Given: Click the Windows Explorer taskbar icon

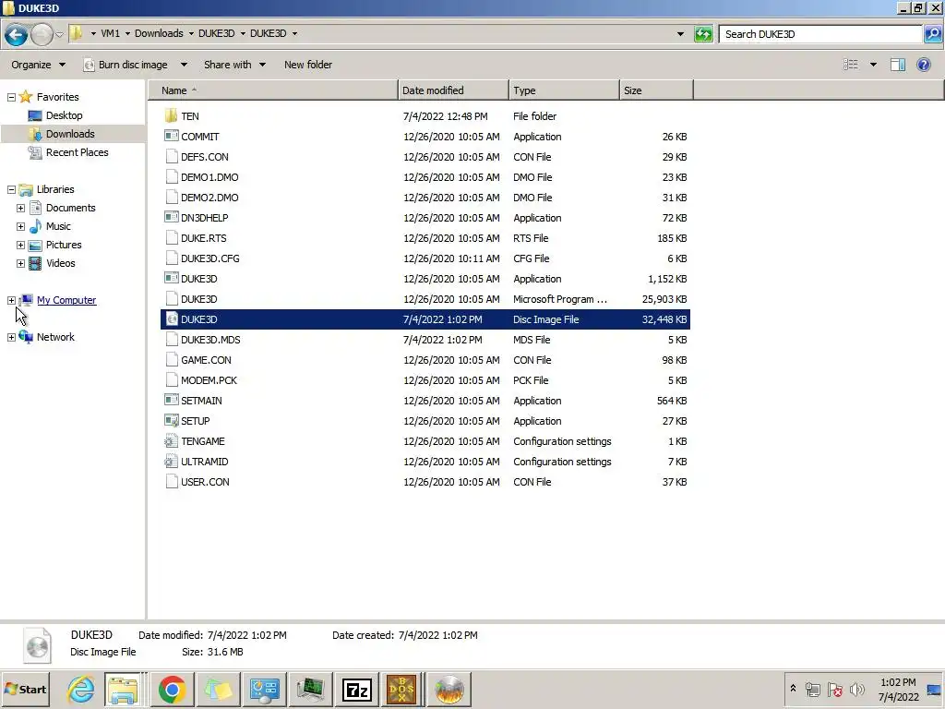Looking at the screenshot, I should click(123, 689).
